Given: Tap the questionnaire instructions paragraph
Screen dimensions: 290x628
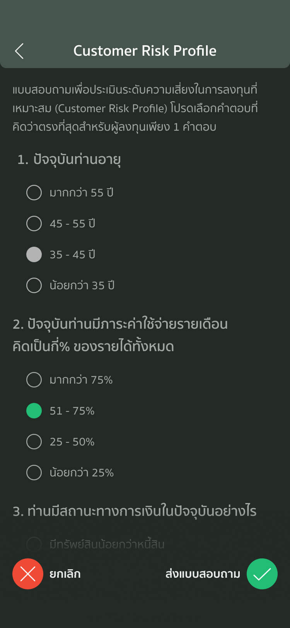Looking at the screenshot, I should click(x=135, y=108).
